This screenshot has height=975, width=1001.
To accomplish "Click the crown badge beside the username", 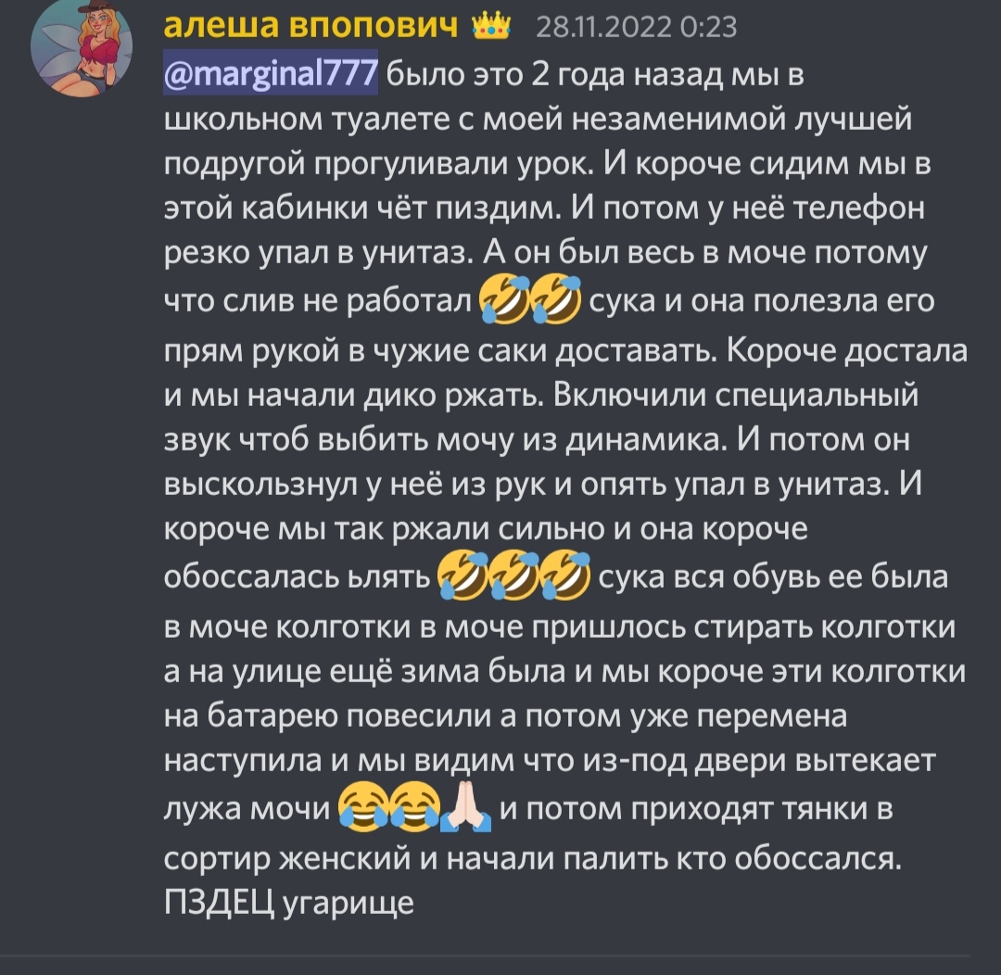I will click(491, 26).
